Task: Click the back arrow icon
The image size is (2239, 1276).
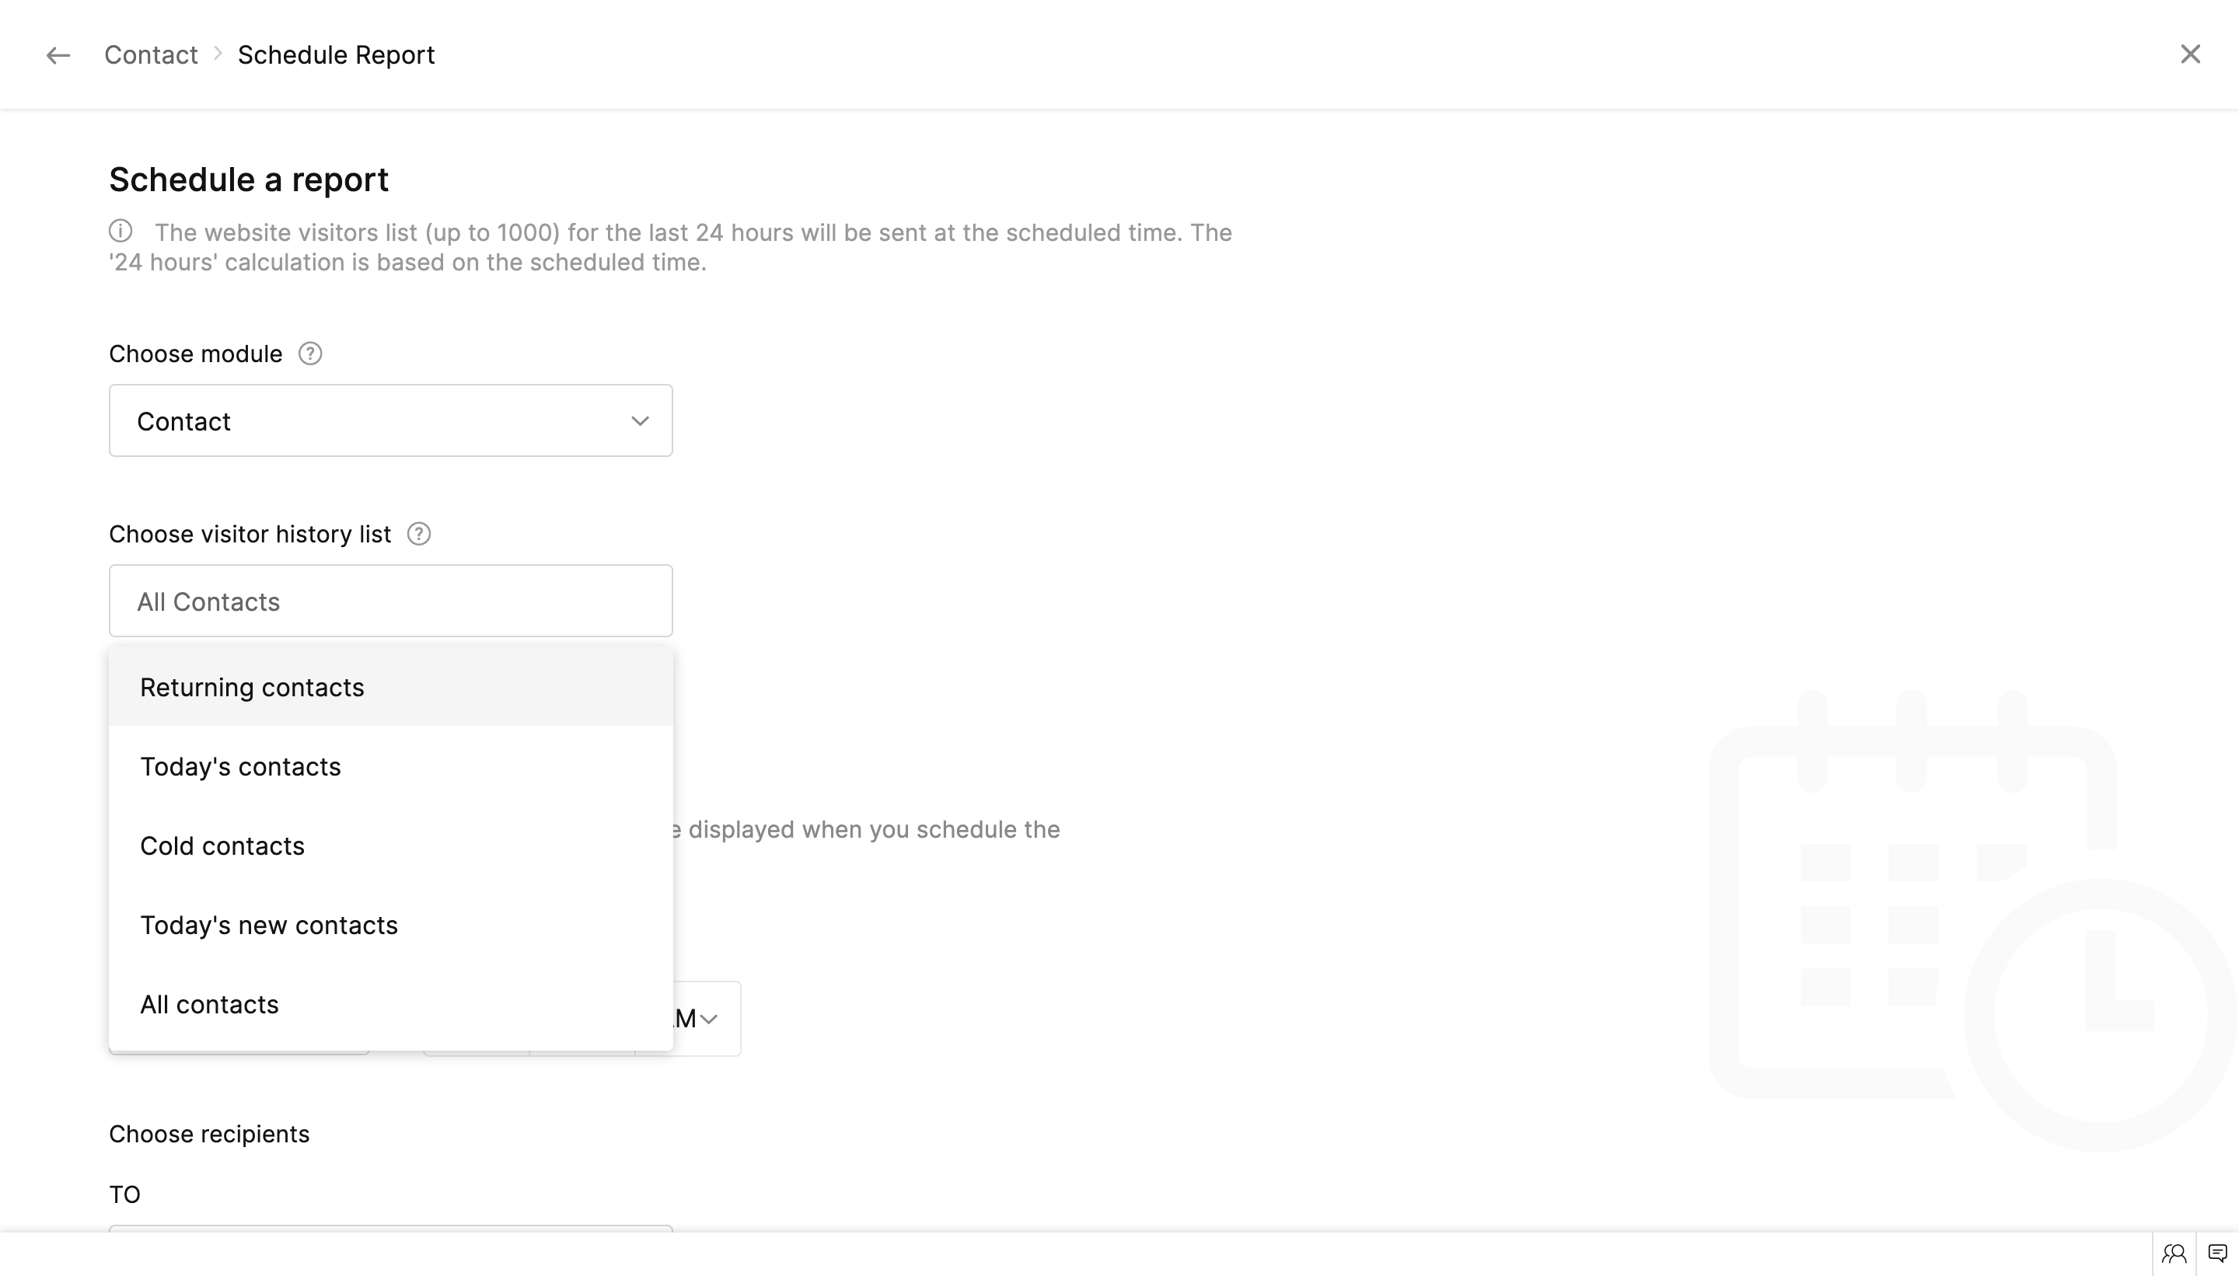Action: (x=58, y=55)
